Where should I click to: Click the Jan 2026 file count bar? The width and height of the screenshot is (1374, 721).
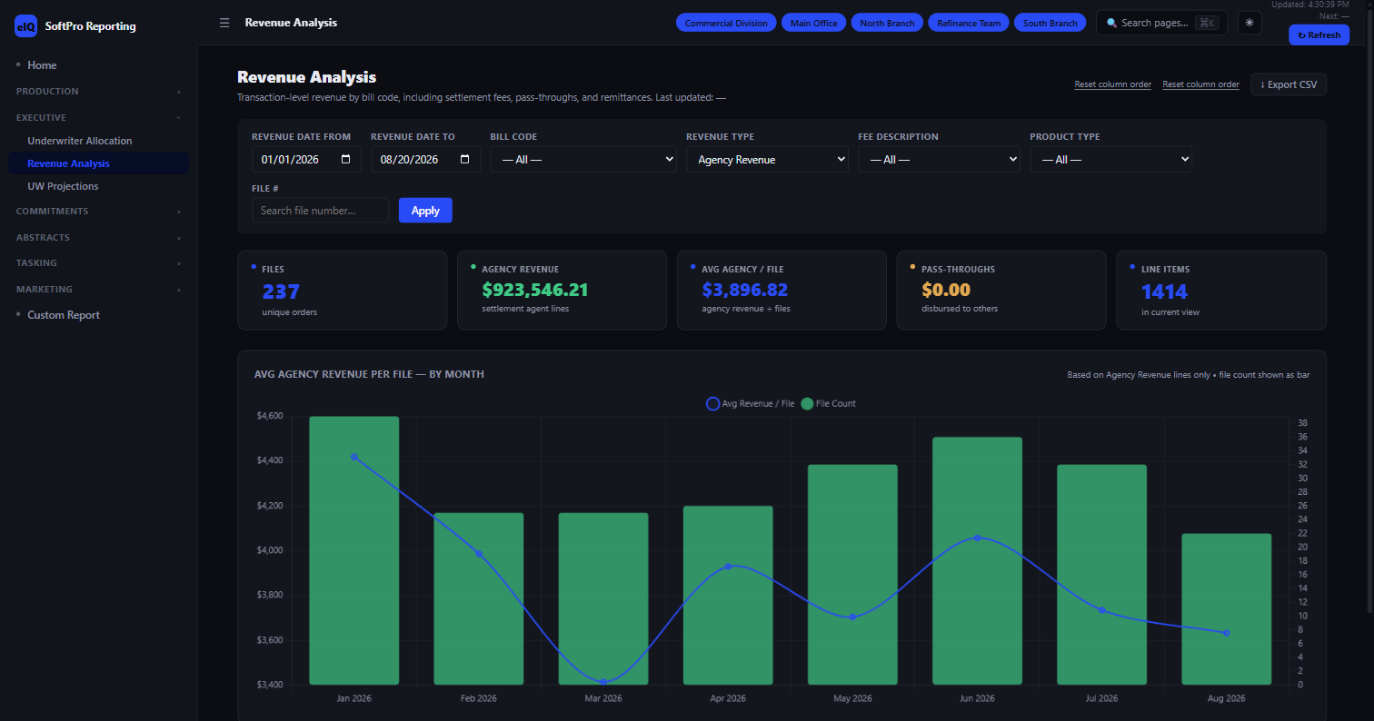tap(354, 550)
